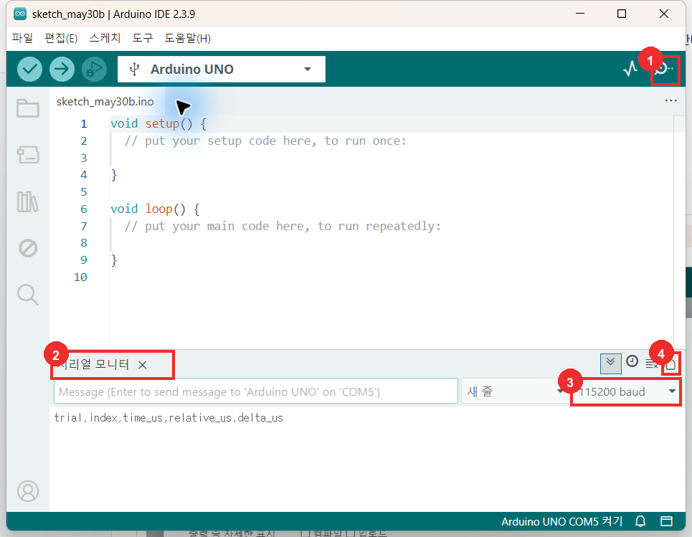
Task: Maximize the Arduino IDE window
Action: click(x=622, y=14)
